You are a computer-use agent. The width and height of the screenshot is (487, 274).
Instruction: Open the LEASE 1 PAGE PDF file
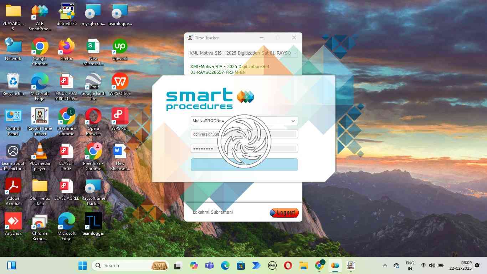[67, 157]
